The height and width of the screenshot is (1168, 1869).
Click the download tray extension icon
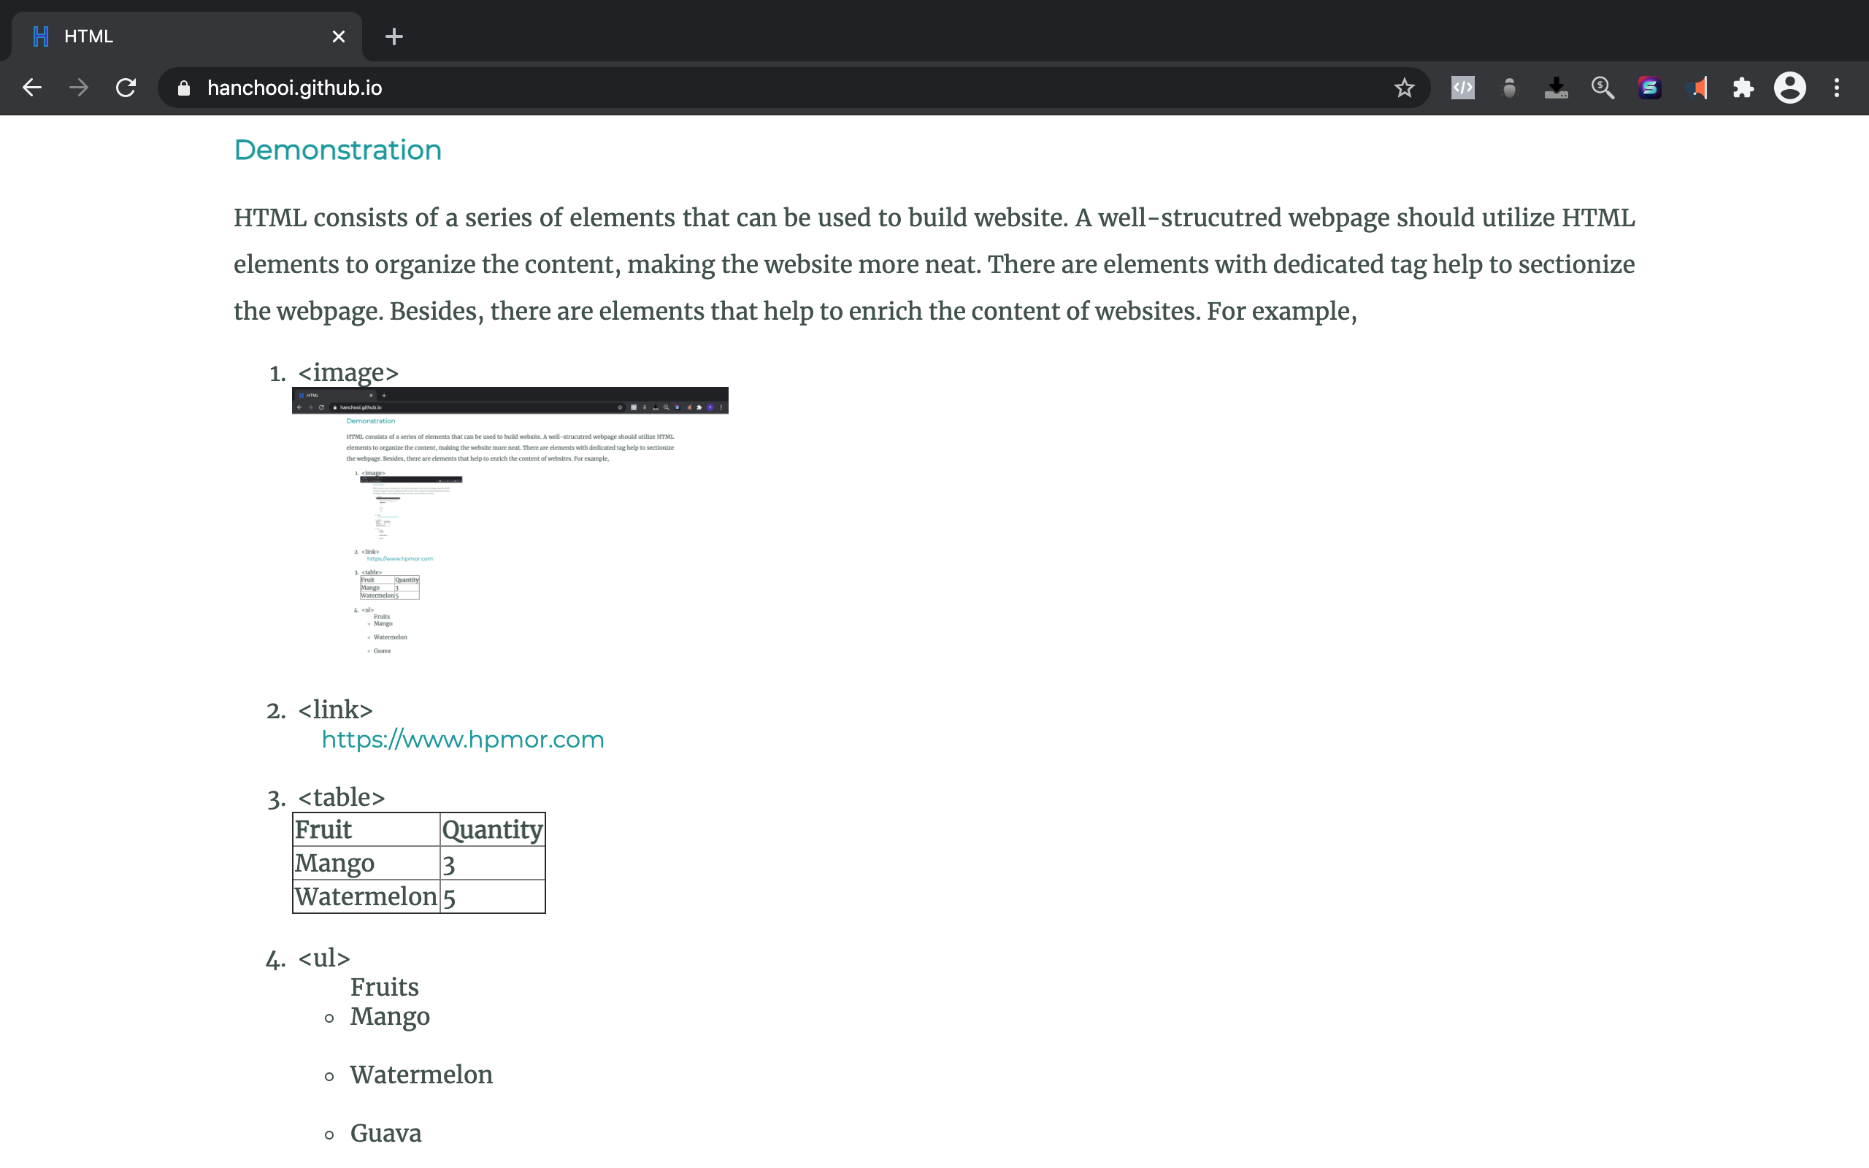tap(1556, 88)
